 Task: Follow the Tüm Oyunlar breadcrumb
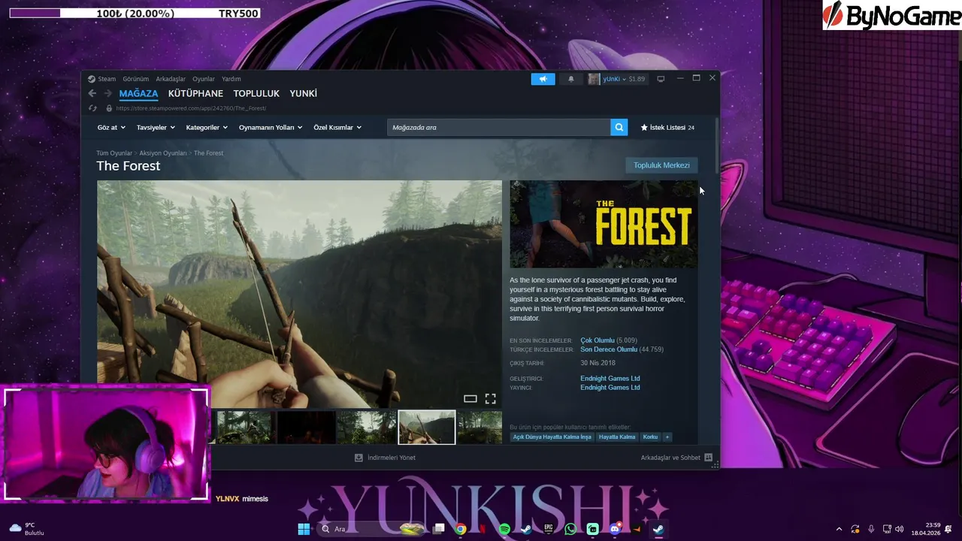point(114,153)
